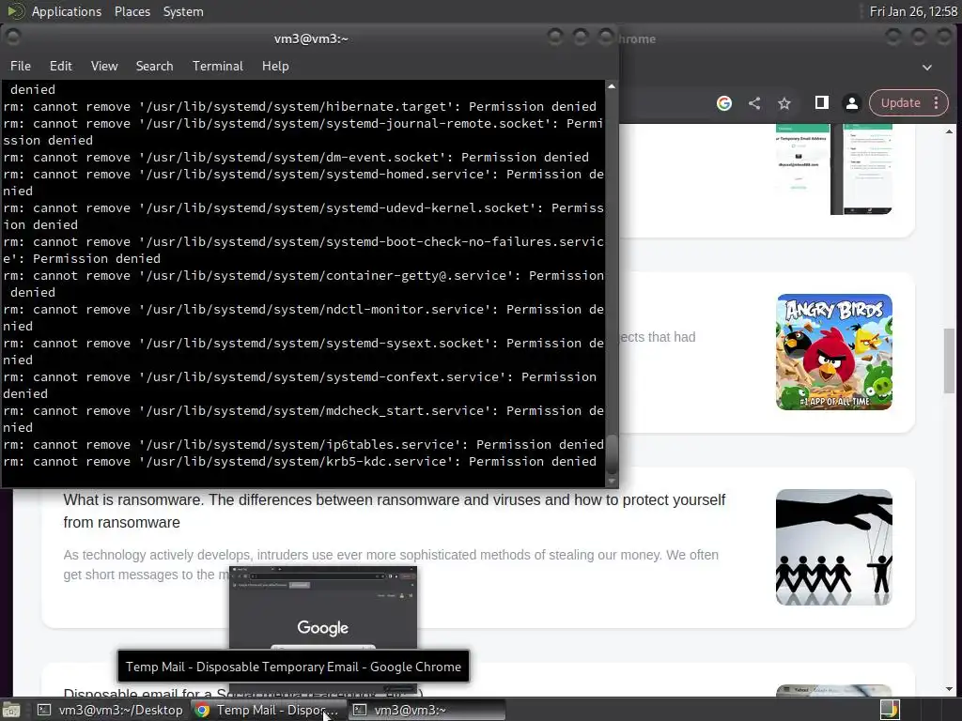
Task: Switch to Temp Mail Chrome taskbar window
Action: pos(268,710)
